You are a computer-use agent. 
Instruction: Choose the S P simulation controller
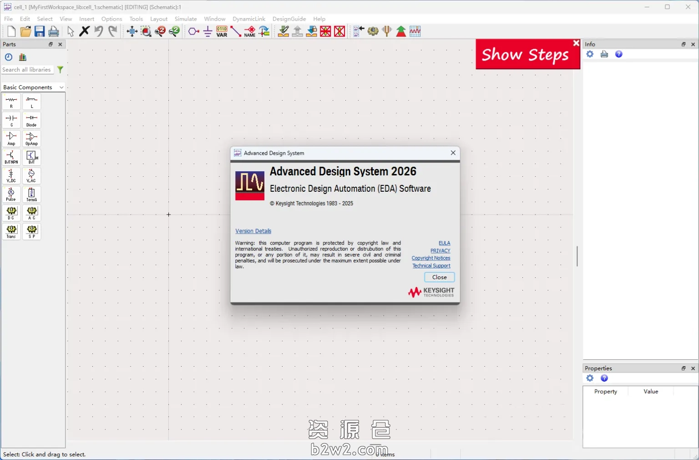click(31, 232)
